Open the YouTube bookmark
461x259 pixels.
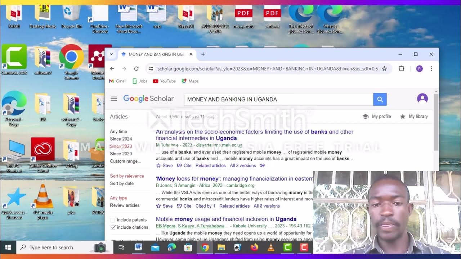[x=164, y=81]
